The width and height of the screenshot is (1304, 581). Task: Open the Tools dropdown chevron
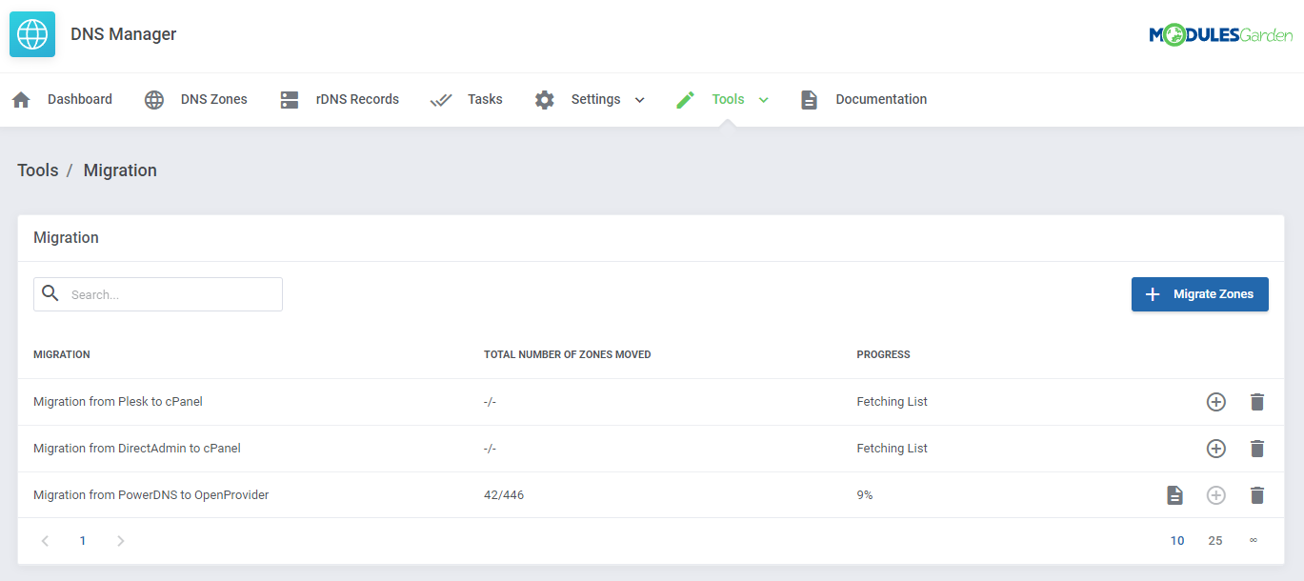point(762,99)
